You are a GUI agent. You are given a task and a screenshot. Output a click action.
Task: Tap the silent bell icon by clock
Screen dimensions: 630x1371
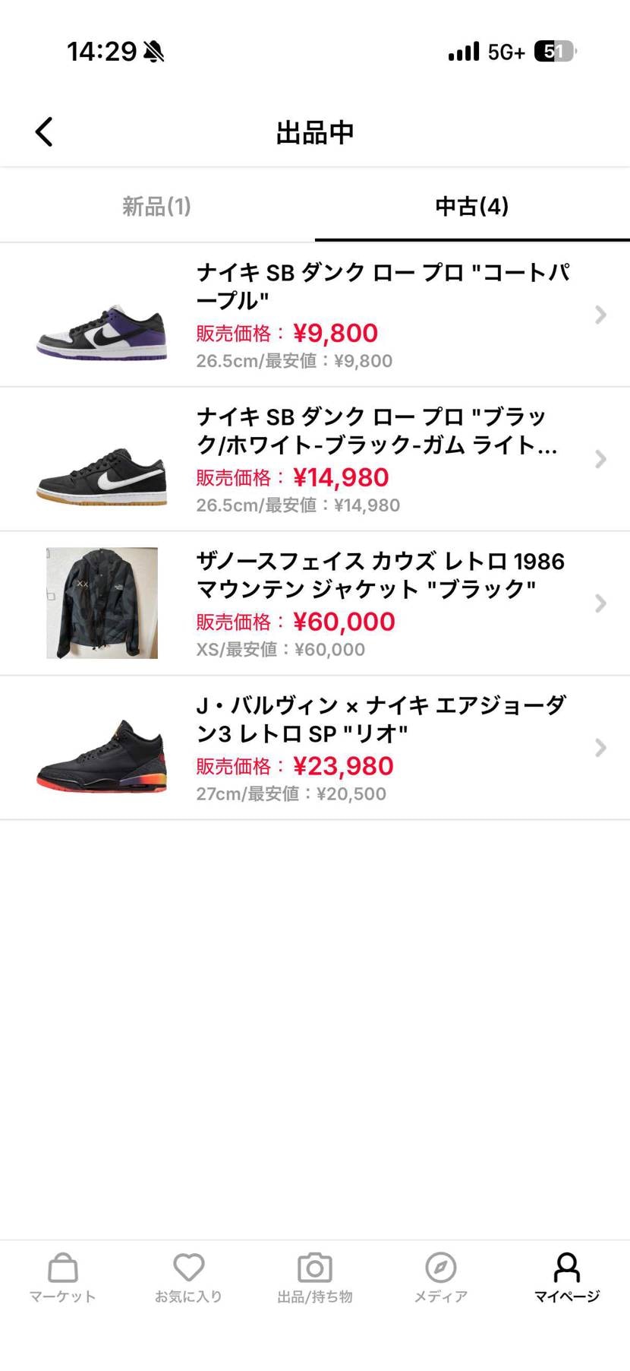pos(153,52)
